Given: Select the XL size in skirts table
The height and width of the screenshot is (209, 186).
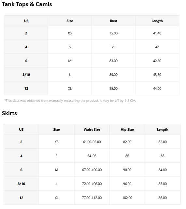Looking at the screenshot, I should pyautogui.click(x=56, y=198).
